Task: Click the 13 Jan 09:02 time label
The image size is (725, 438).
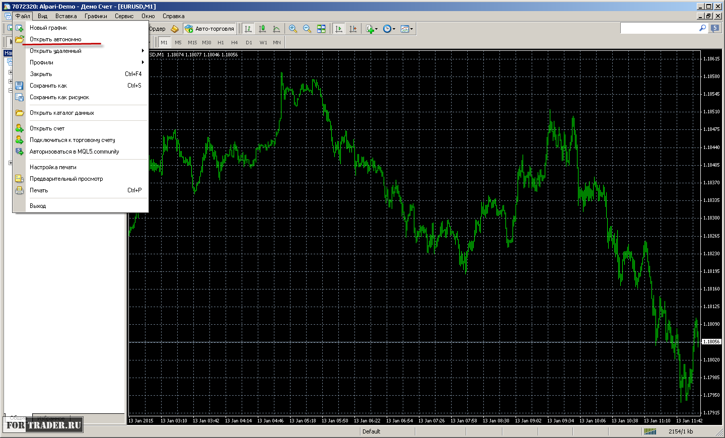Action: click(x=528, y=421)
